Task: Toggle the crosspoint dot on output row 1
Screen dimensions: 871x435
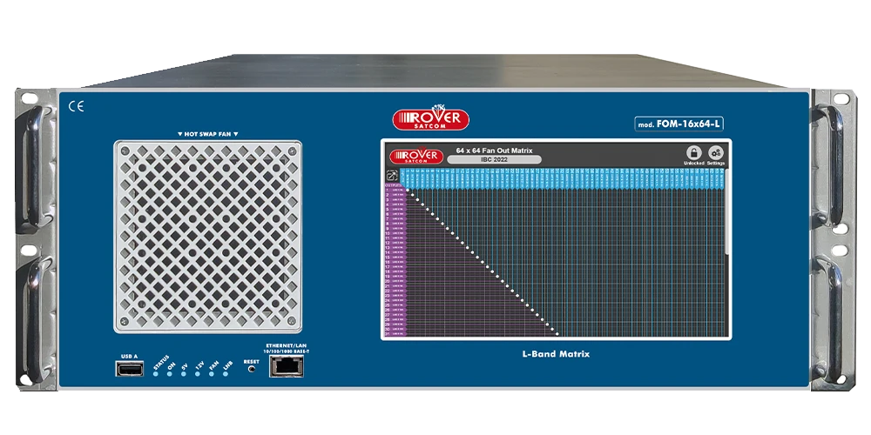Action: click(408, 191)
